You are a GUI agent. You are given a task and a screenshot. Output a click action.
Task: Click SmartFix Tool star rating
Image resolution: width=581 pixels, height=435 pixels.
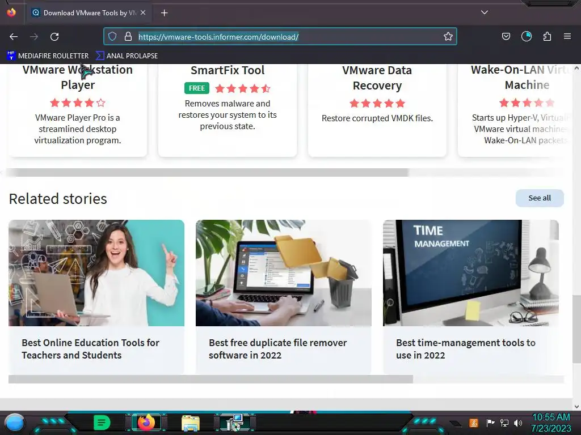click(243, 88)
